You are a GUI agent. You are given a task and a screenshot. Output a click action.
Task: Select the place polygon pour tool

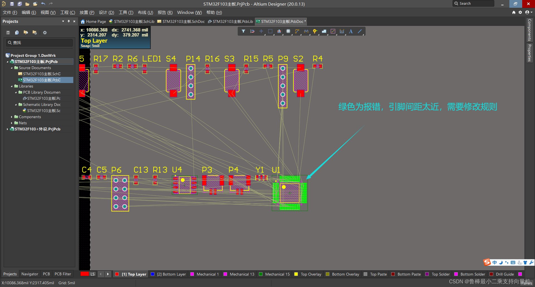(x=324, y=31)
